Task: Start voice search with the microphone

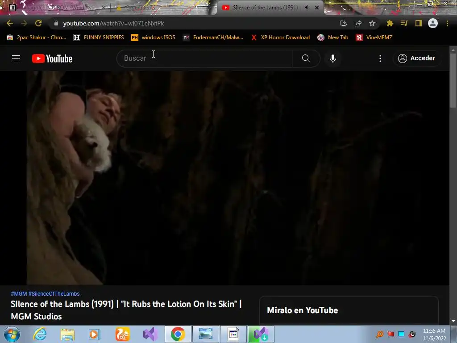Action: pos(333,59)
